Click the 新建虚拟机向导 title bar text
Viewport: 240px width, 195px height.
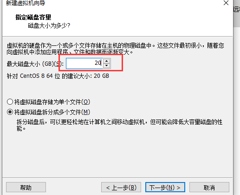[x=26, y=3]
